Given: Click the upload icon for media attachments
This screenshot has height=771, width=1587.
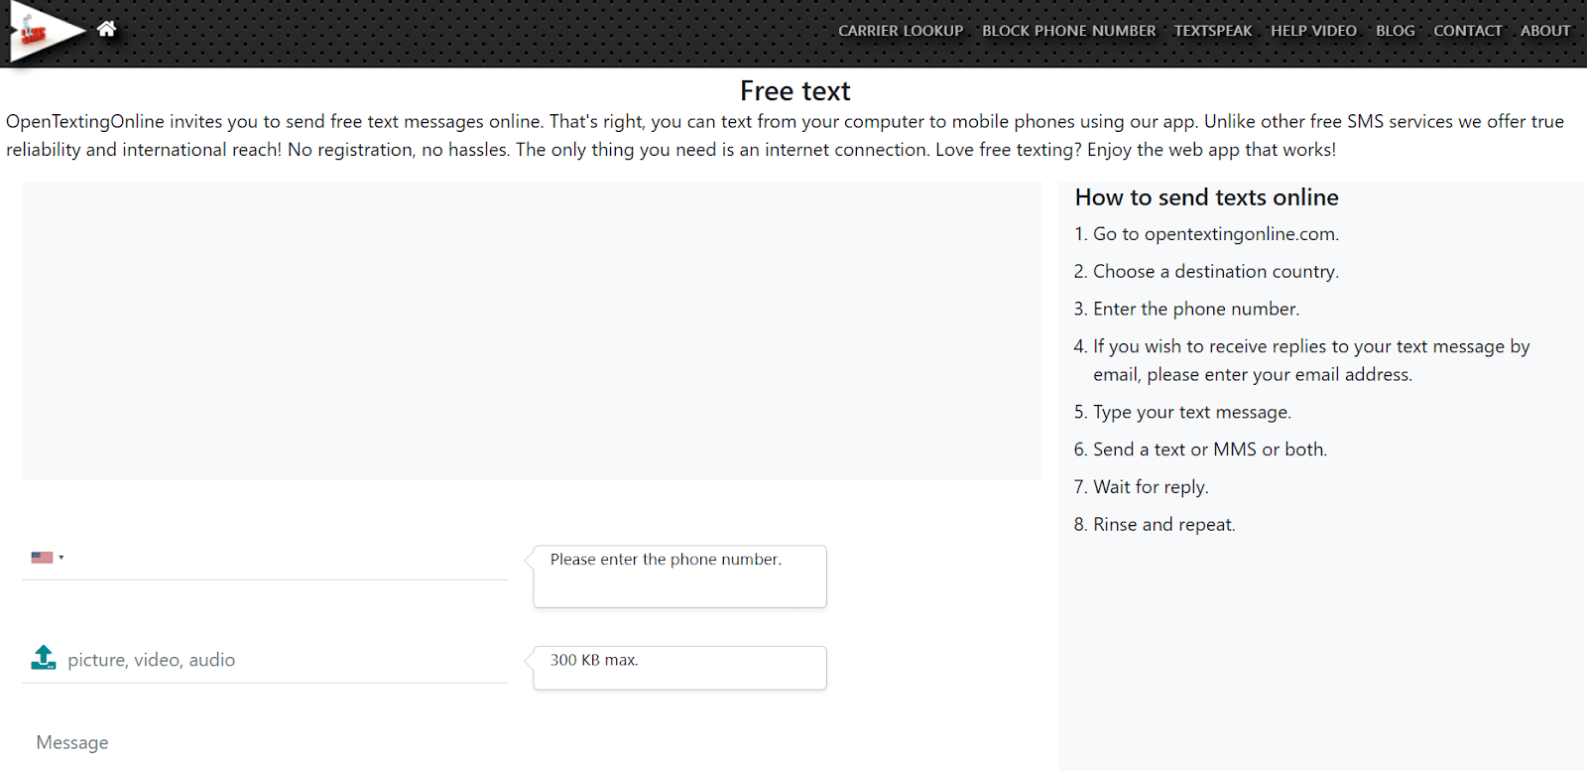Looking at the screenshot, I should (43, 657).
